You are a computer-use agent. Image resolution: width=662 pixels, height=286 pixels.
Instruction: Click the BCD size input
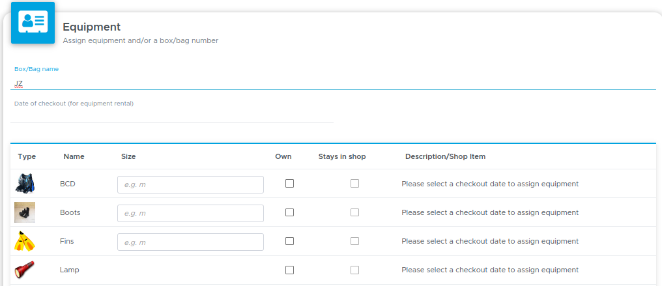click(190, 185)
